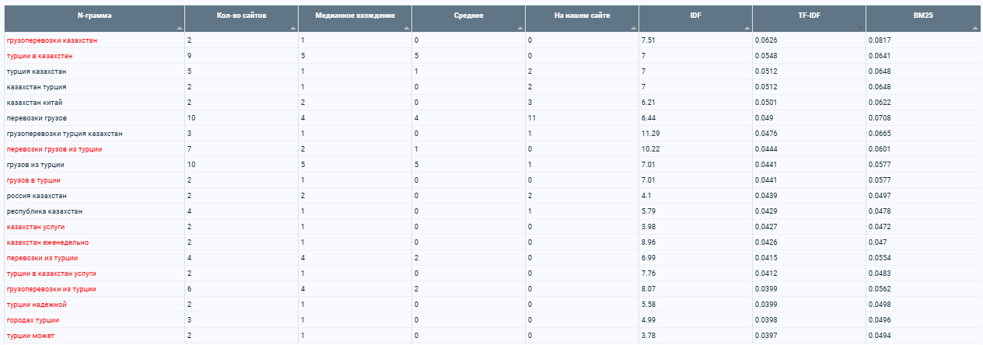The height and width of the screenshot is (345, 983).
Task: Click the red phrase турции может
Action: coord(30,335)
